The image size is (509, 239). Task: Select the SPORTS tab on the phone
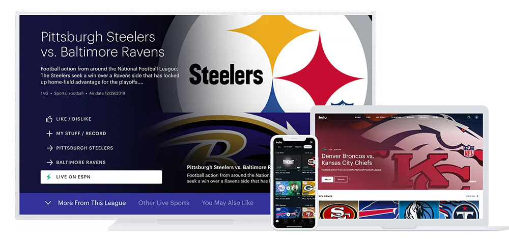[x=308, y=147]
